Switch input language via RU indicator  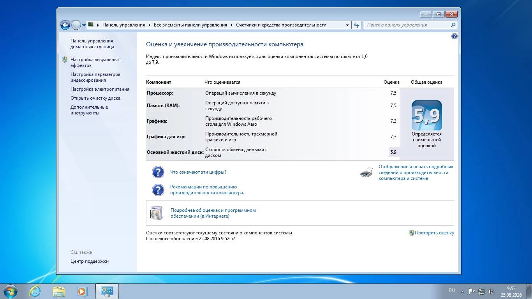click(x=452, y=290)
